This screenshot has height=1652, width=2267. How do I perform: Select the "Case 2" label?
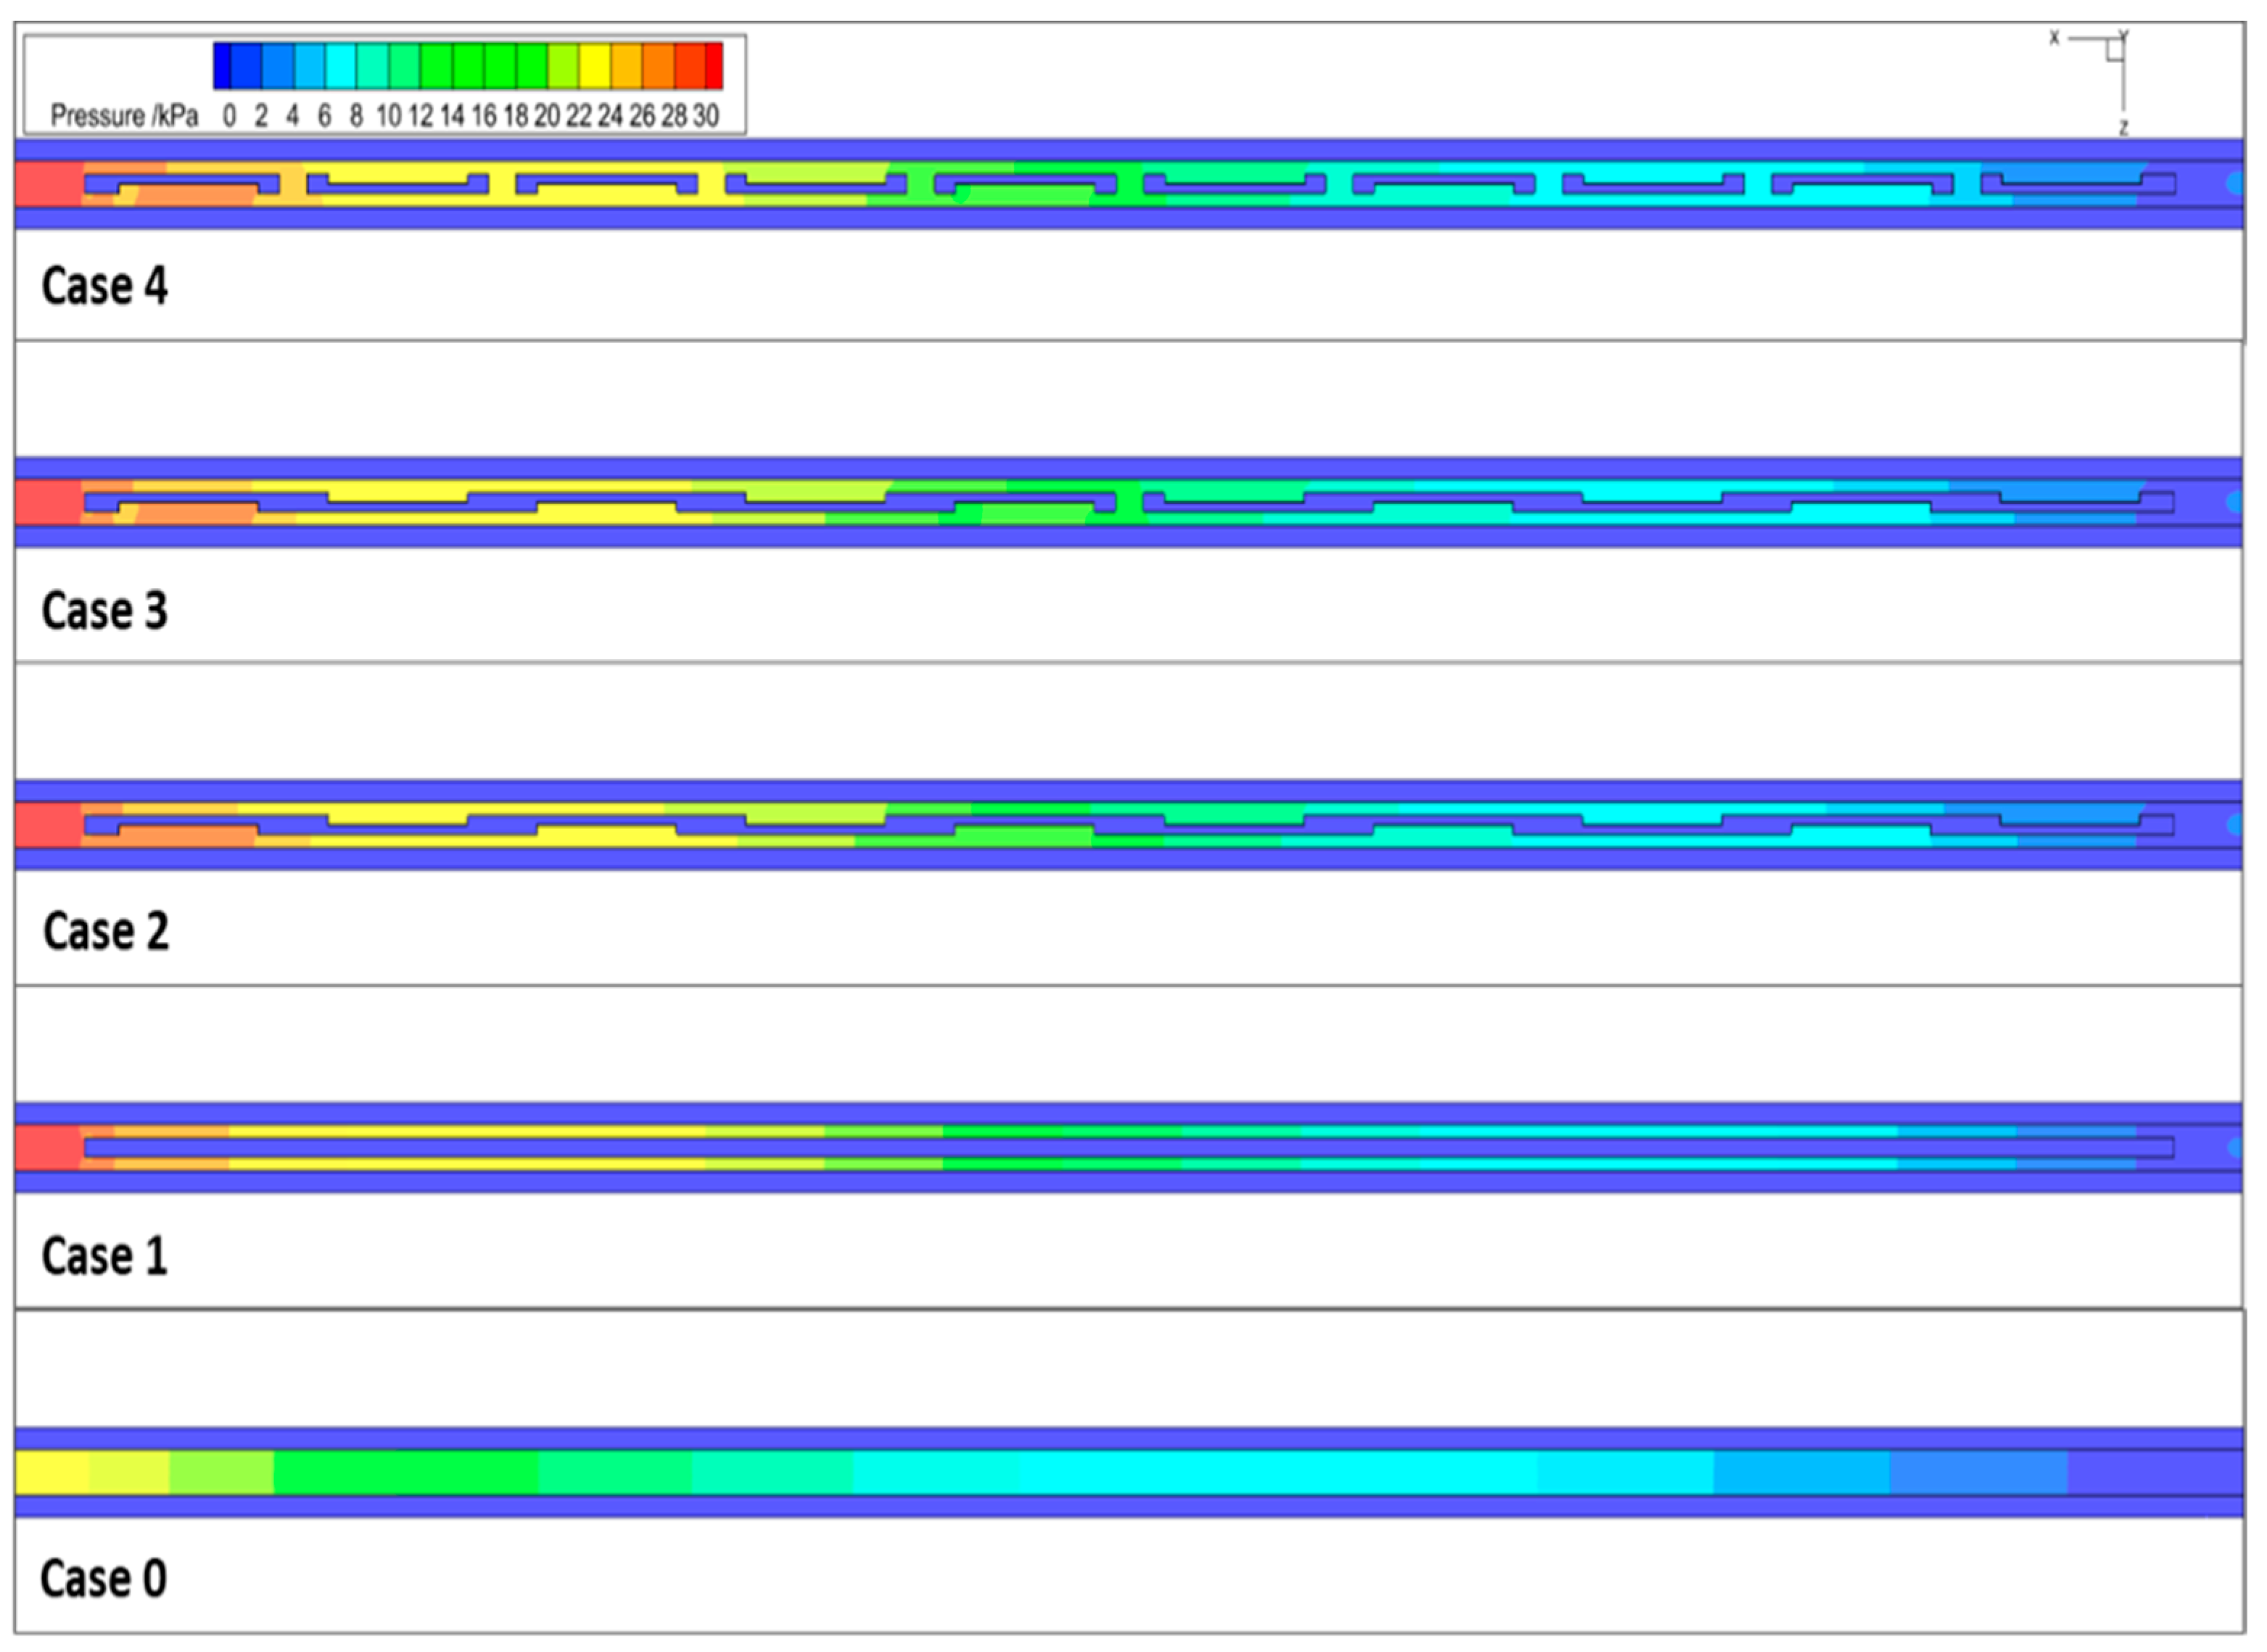[106, 931]
